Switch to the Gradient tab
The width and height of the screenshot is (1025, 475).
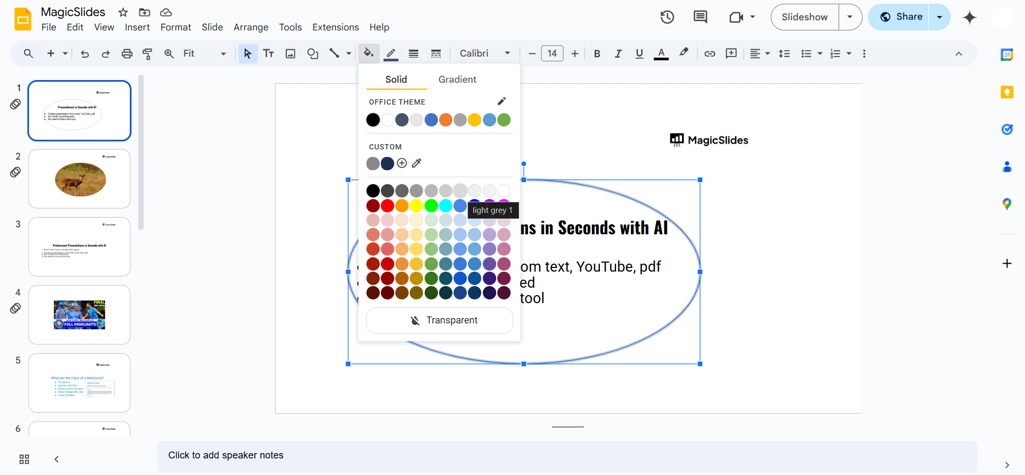pyautogui.click(x=457, y=80)
